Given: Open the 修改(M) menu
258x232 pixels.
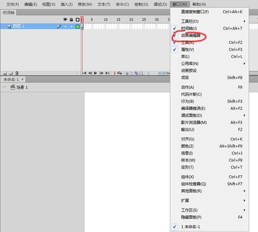Looking at the screenshot, I should tap(85, 4).
